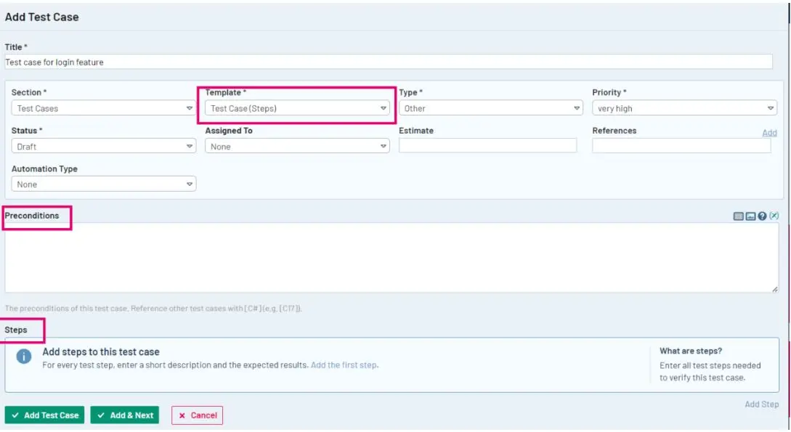Image resolution: width=791 pixels, height=432 pixels.
Task: Open the formatting help question mark icon
Action: 762,216
